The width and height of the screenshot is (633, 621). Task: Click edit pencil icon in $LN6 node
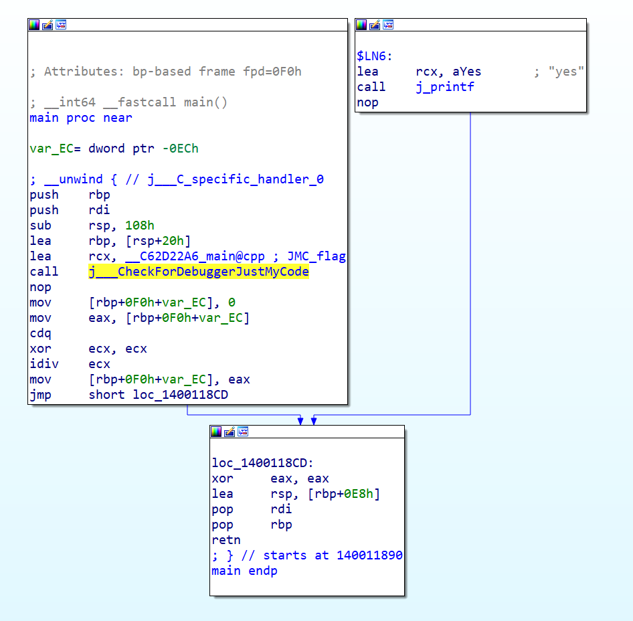pyautogui.click(x=375, y=25)
